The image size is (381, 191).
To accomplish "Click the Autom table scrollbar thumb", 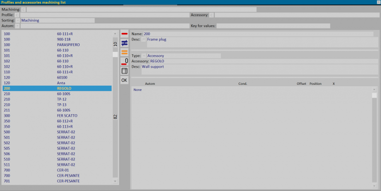I will coord(374,95).
